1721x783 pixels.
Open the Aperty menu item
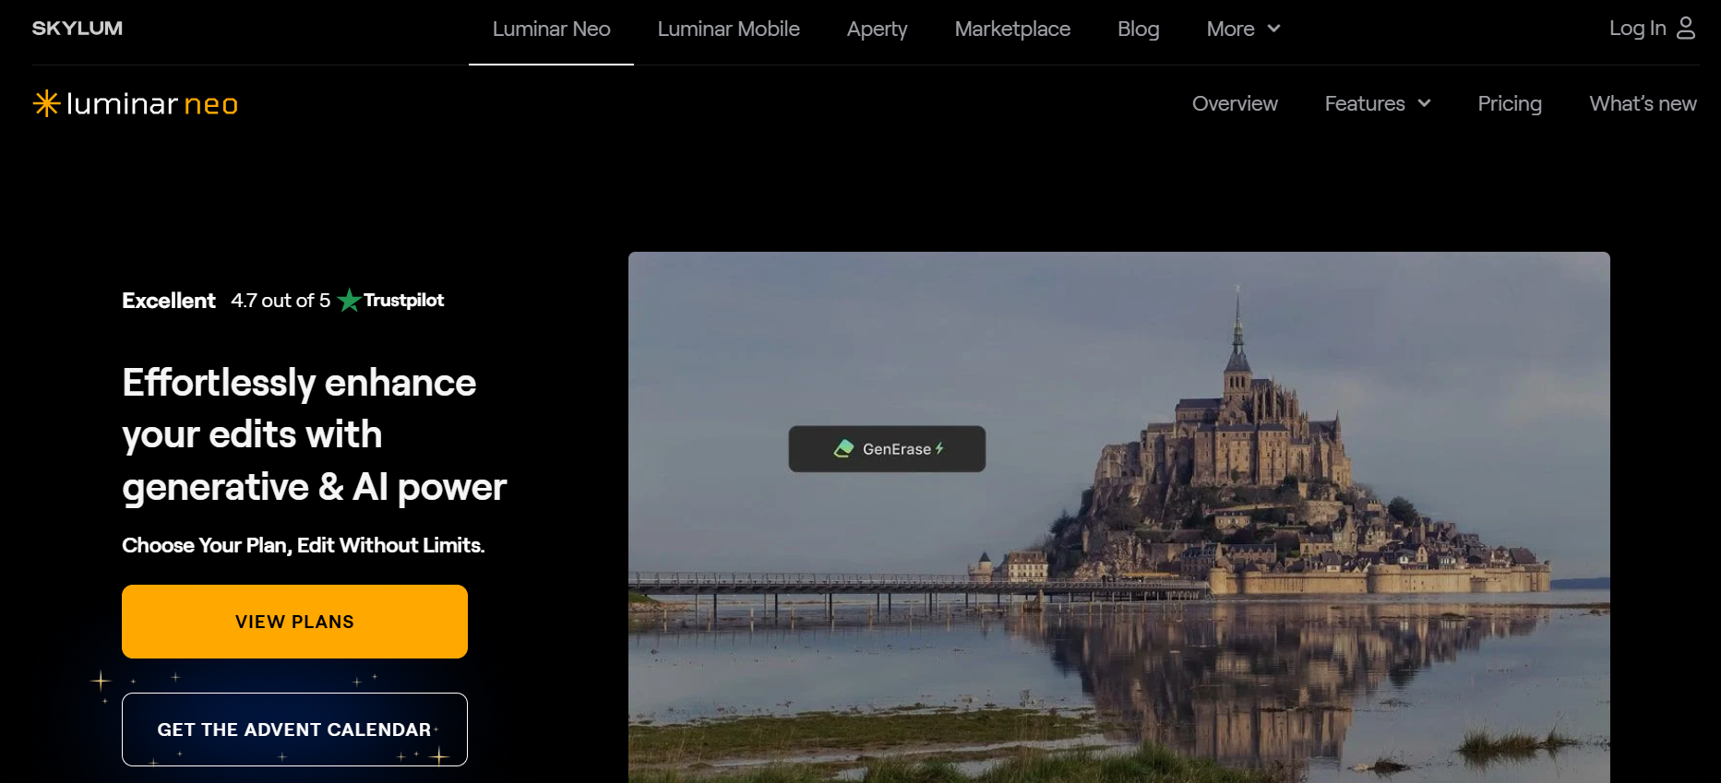coord(877,30)
